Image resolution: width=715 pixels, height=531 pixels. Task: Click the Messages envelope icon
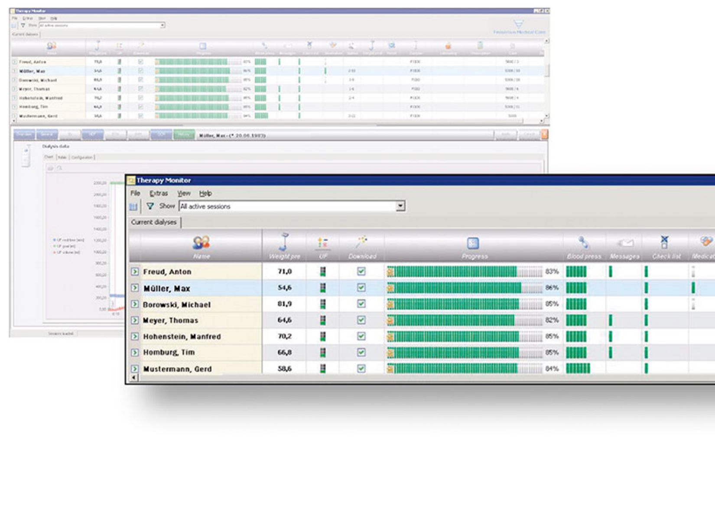[x=624, y=243]
